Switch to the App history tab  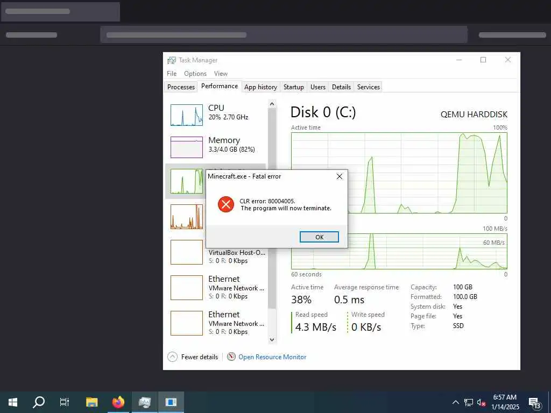click(260, 87)
